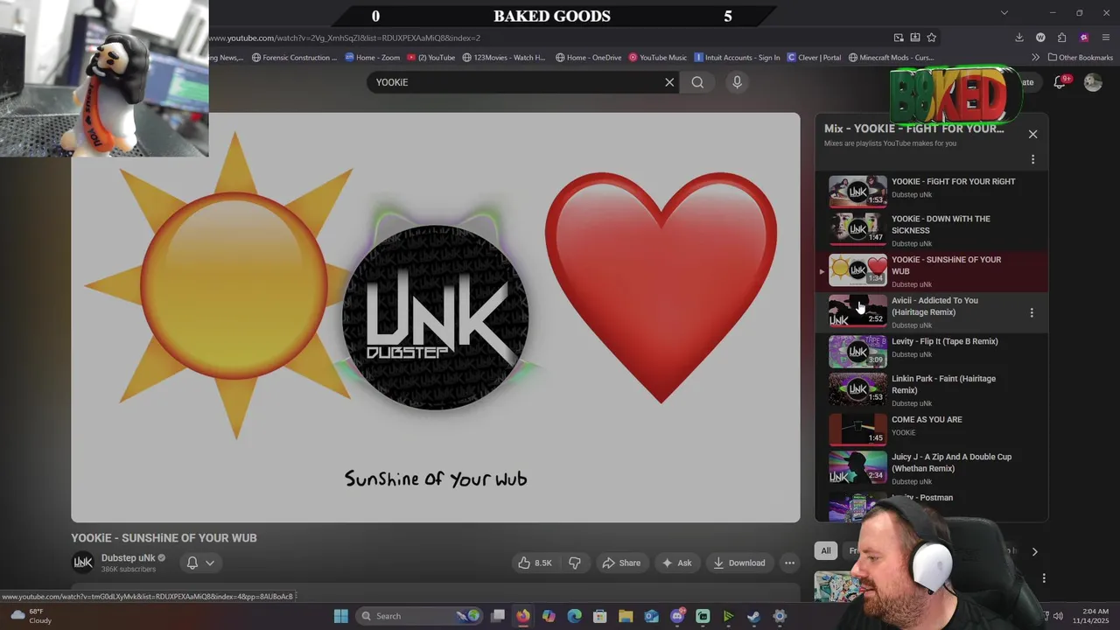Image resolution: width=1120 pixels, height=630 pixels.
Task: List all tabs with the chevron
Action: 1004,12
